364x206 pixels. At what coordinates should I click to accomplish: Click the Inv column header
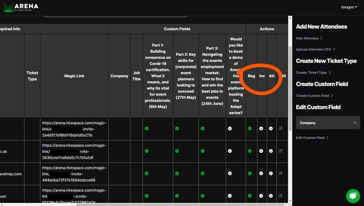pos(262,76)
